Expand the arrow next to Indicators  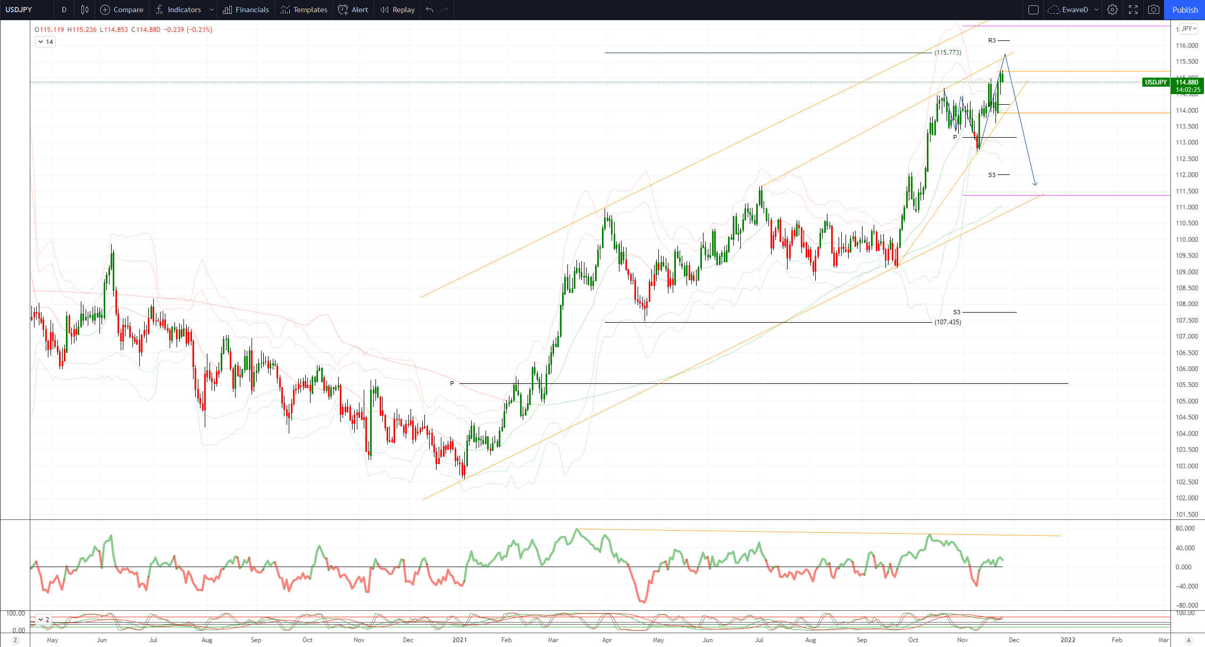tap(212, 10)
